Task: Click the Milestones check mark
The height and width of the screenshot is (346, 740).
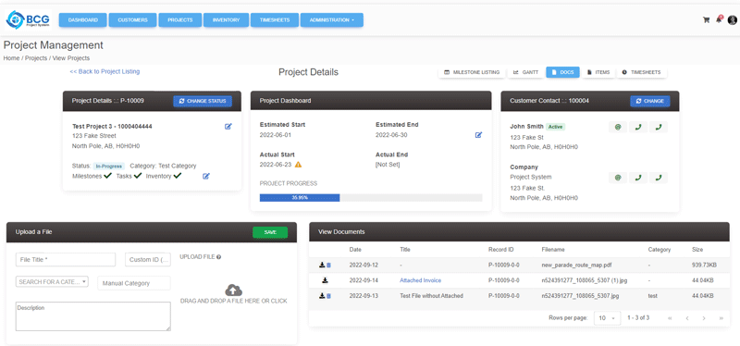Action: pos(107,176)
